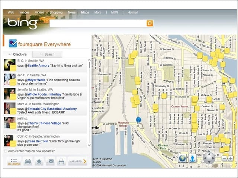
Task: Click the printer icon
Action: (x=61, y=161)
